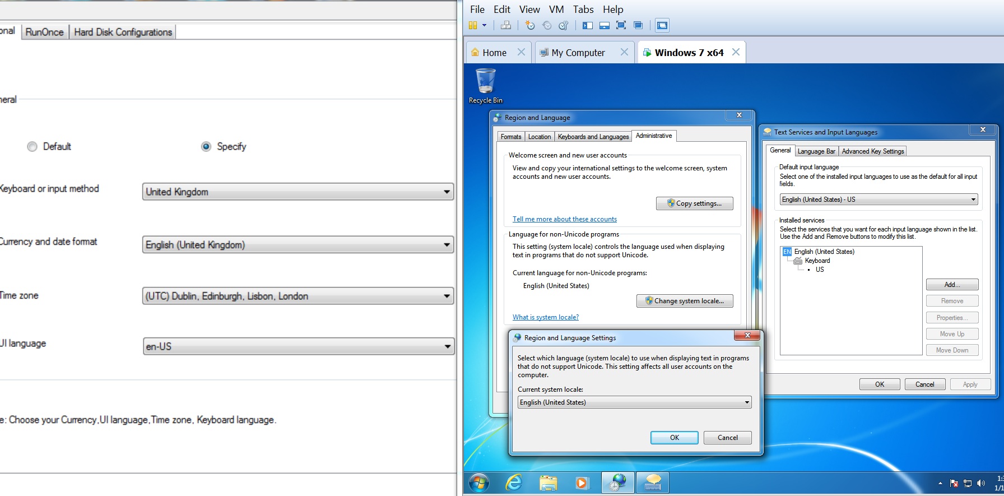
Task: Select the Keyboard node in services tree
Action: [x=817, y=261]
